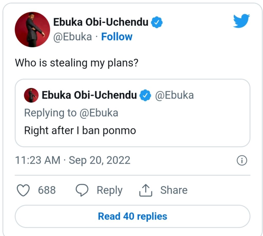This screenshot has height=236, width=263.
Task: Open the tweet timestamp 11:23 AM Sep 20, 2022
Action: tap(73, 160)
